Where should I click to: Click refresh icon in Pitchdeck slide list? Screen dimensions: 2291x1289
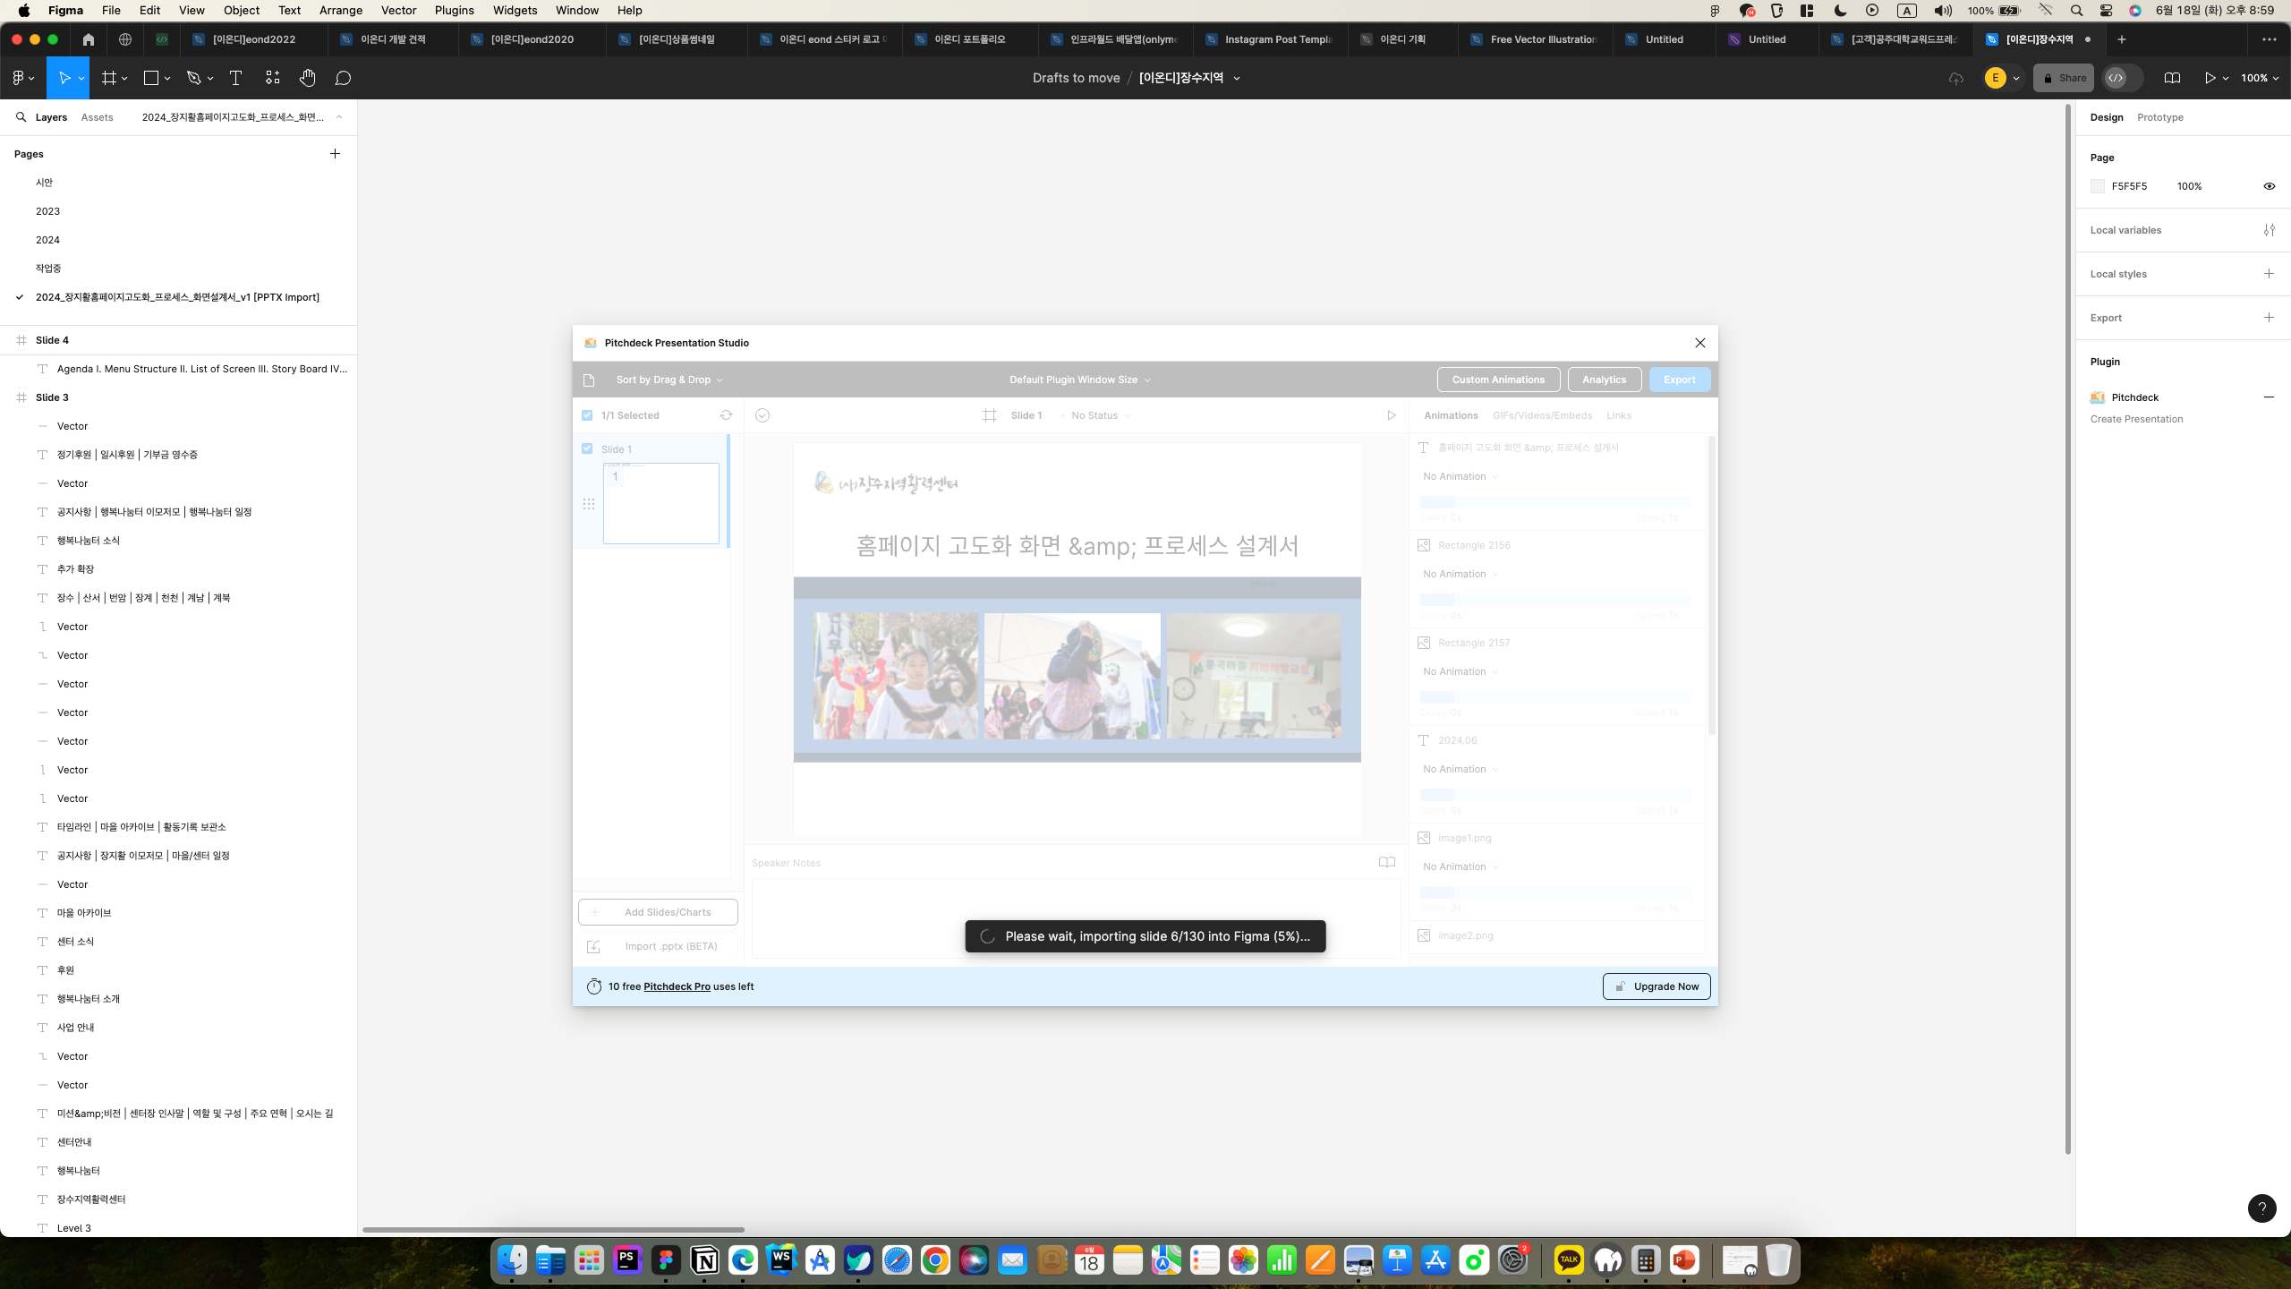click(x=726, y=415)
